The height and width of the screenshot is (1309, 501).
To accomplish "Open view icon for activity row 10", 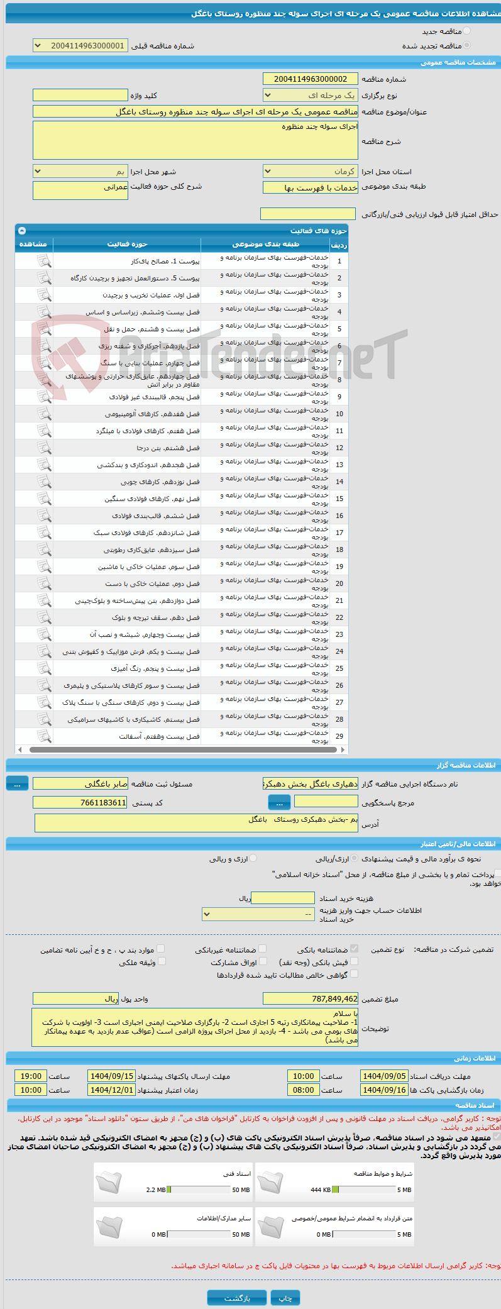I will coord(44,414).
